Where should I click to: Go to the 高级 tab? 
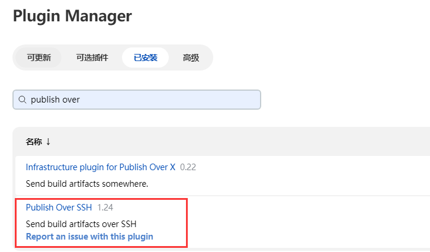click(x=191, y=58)
